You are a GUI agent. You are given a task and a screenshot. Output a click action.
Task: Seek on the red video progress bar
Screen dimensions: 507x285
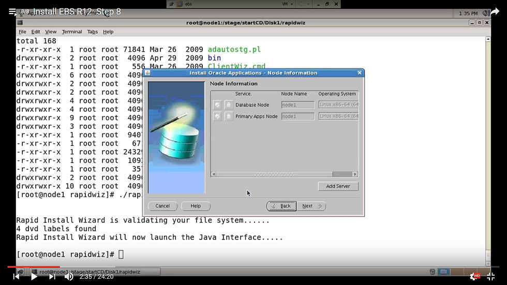click(34, 266)
